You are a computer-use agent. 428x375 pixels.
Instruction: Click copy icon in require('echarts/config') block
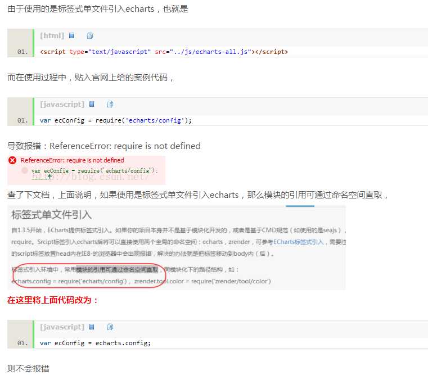110,104
